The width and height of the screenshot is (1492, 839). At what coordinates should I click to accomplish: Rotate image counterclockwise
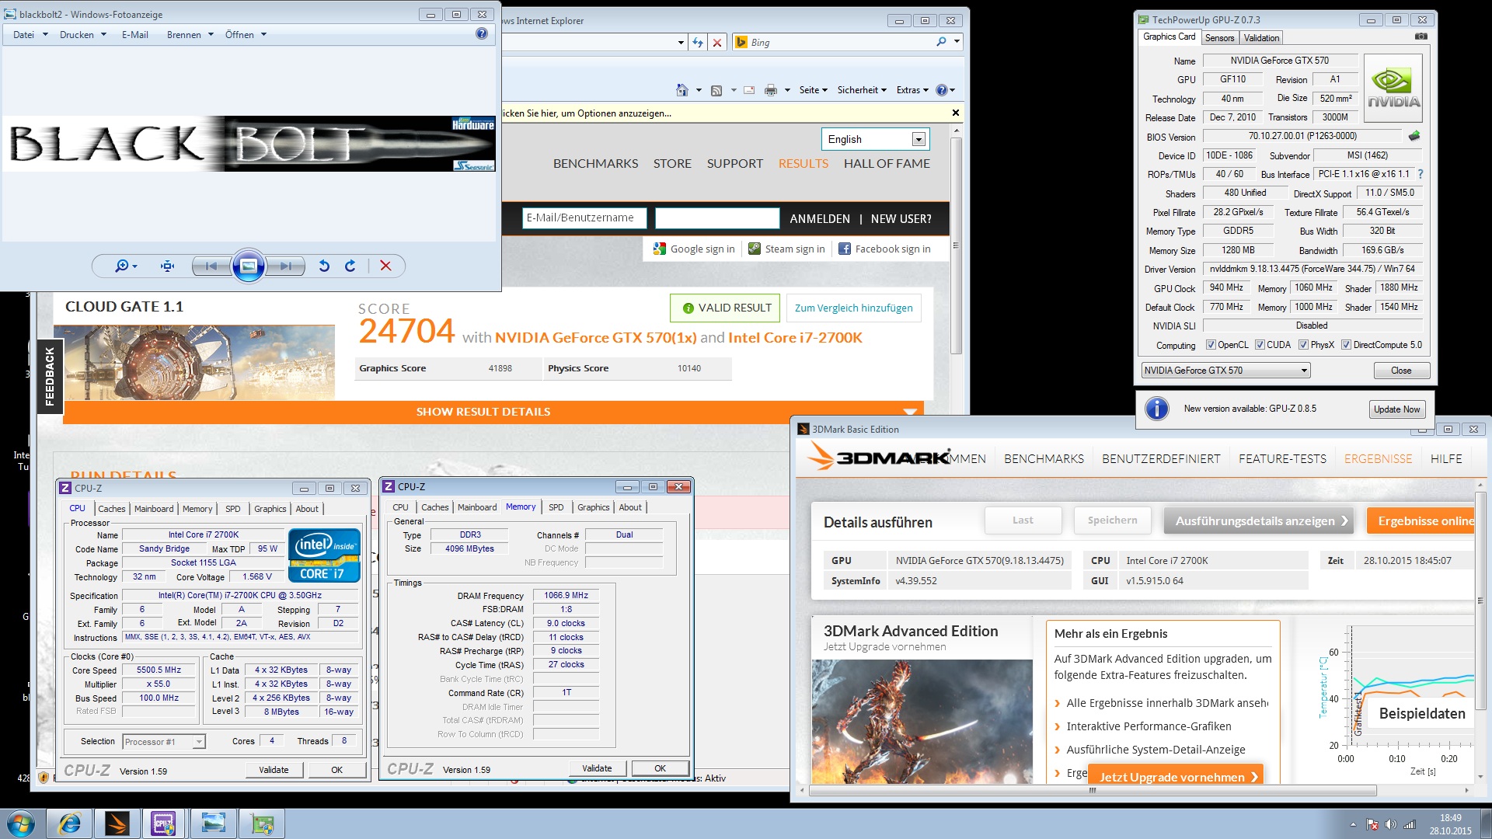tap(324, 266)
